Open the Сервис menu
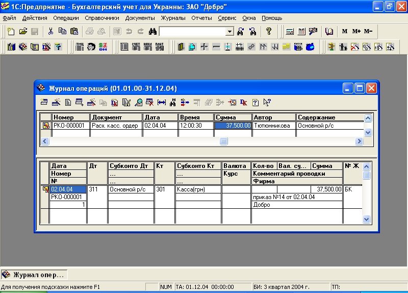 click(x=227, y=18)
